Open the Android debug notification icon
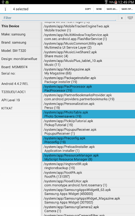Image resolution: width=135 pixels, height=216 pixels. (7, 2)
